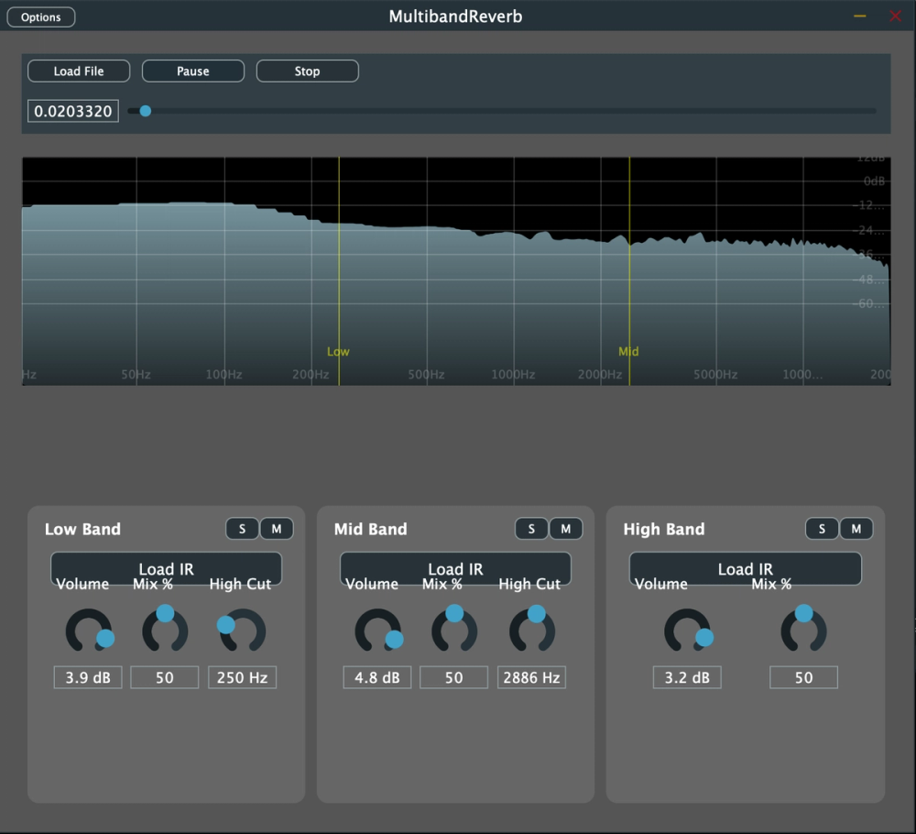Solo the Low Band

coord(243,529)
